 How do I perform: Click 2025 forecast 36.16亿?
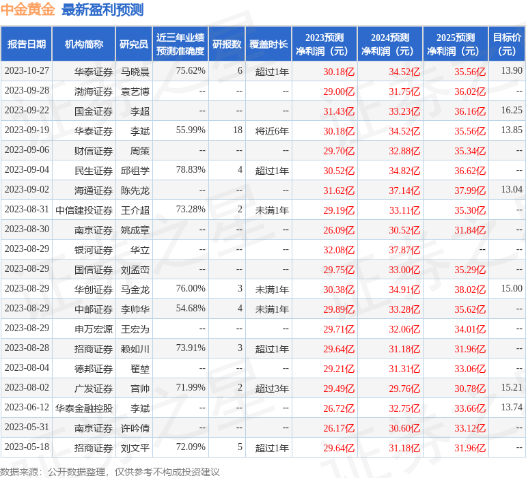pos(470,111)
